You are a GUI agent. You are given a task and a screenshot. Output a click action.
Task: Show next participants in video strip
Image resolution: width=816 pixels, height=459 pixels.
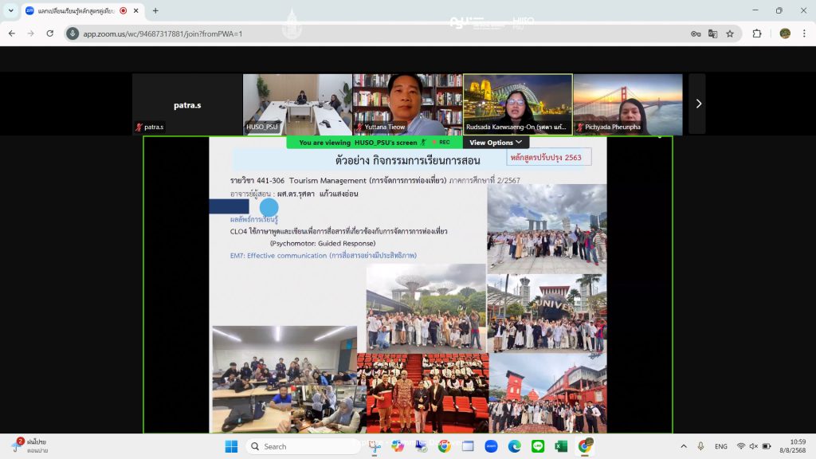[x=698, y=104]
